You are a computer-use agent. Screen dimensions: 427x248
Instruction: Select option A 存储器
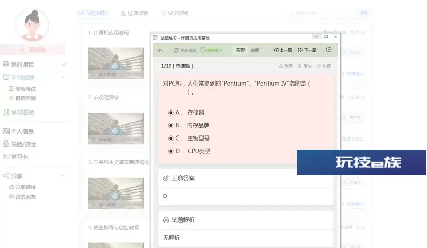[186, 113]
